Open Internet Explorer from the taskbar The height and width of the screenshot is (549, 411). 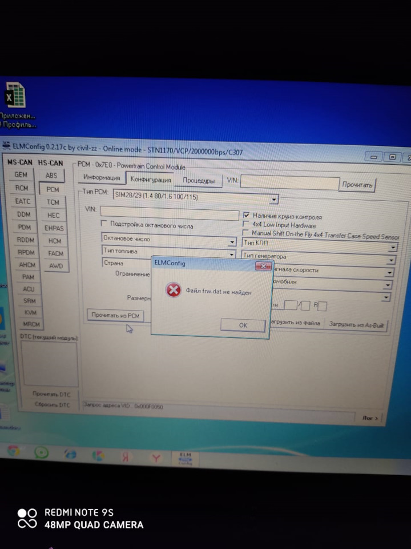click(x=70, y=453)
